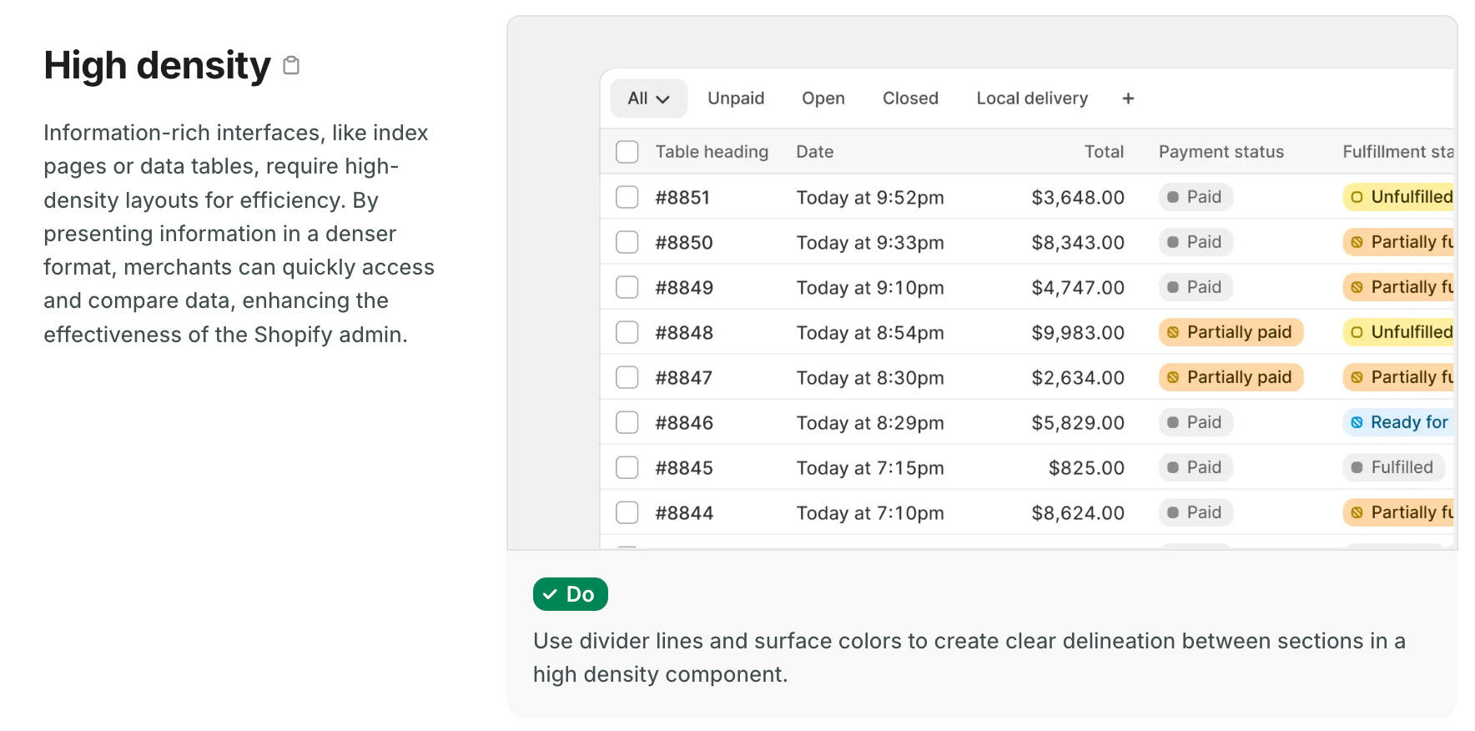Image resolution: width=1475 pixels, height=731 pixels.
Task: Open order #8851
Action: (682, 198)
